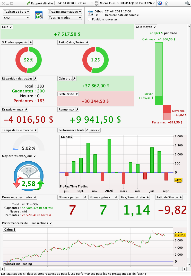Click the wrench next to Ratio Gains/Pertes
Viewport: 191px width, 276px height.
87,42
